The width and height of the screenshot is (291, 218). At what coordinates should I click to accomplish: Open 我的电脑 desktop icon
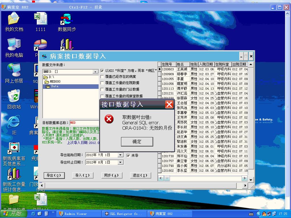click(14, 48)
